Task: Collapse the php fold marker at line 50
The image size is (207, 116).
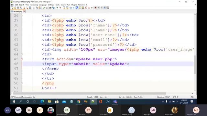Action: pyautogui.click(x=22, y=83)
